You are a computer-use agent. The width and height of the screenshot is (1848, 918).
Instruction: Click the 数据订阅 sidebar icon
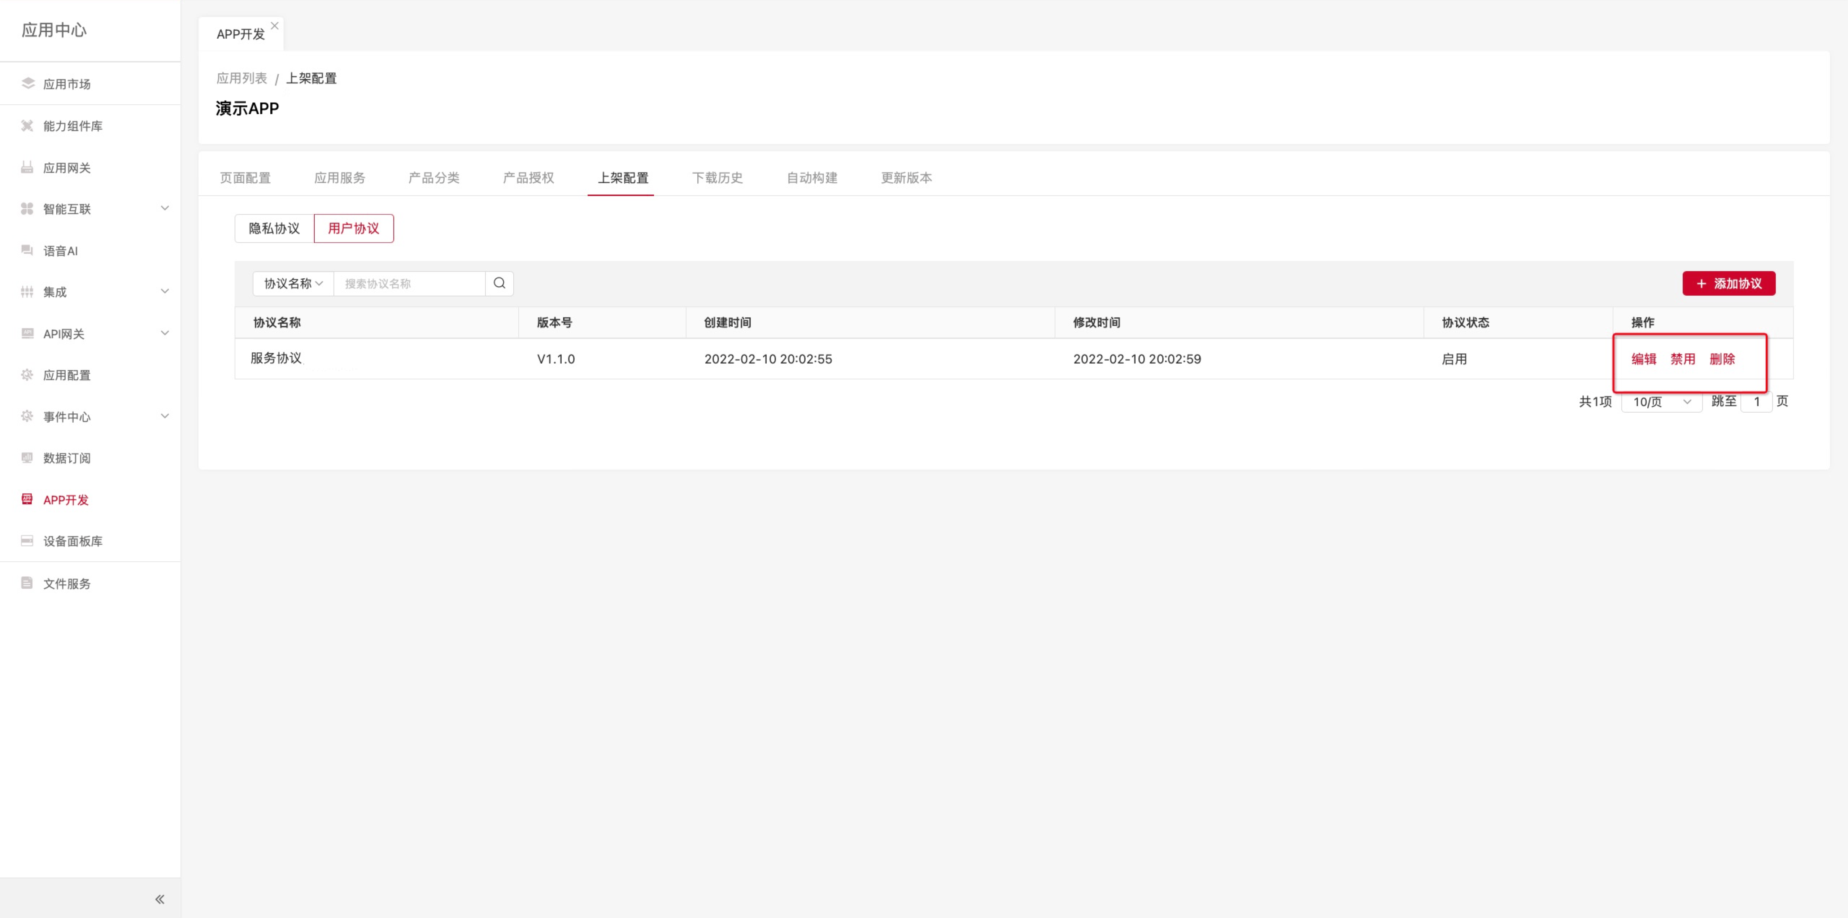(27, 458)
